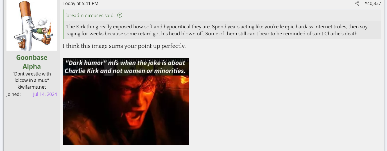Open Goonbase Alpha's cigarette avatar
Viewport: 387px width, 151px height.
[32, 25]
